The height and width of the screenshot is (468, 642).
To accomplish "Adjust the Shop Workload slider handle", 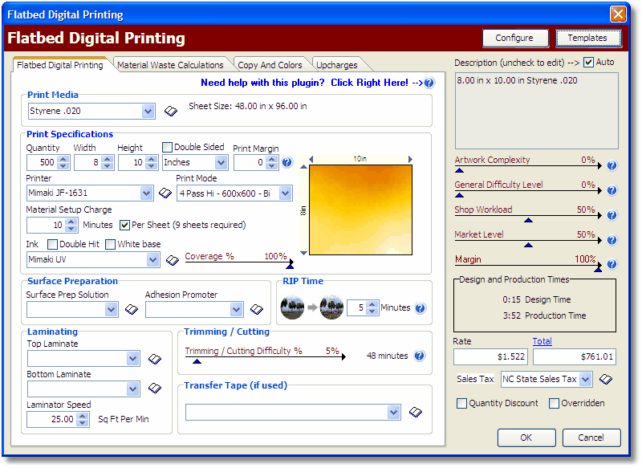I will (528, 219).
